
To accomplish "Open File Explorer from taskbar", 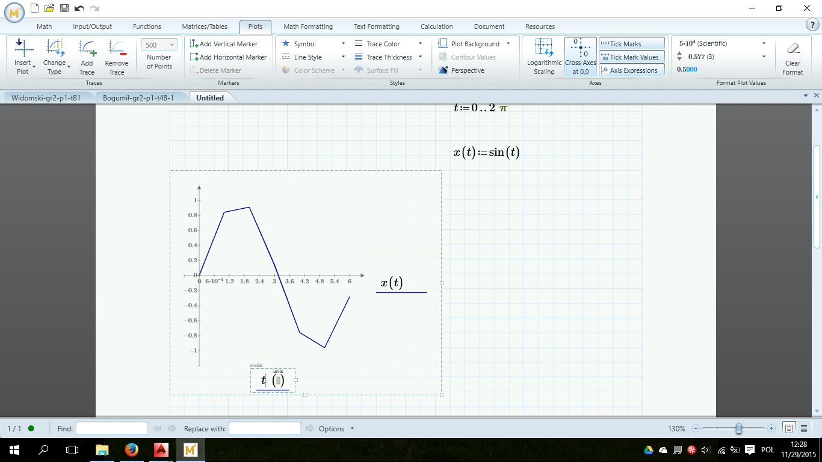I will [102, 449].
